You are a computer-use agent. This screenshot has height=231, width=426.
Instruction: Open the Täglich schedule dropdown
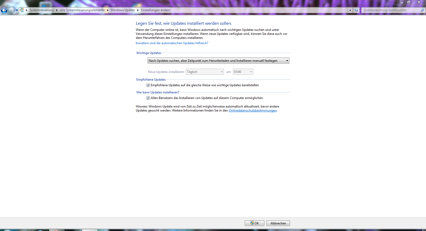205,72
